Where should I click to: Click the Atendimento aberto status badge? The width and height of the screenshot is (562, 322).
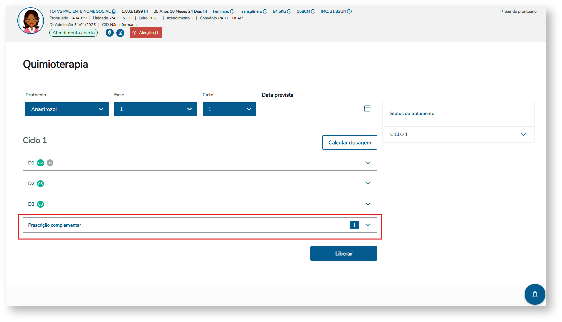click(74, 33)
